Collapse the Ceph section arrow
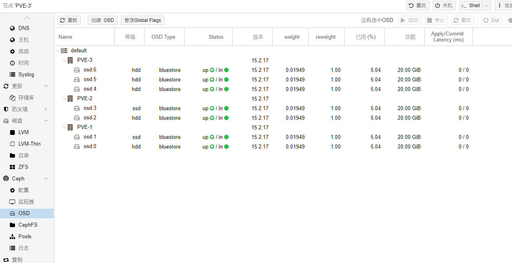512x263 pixels. 46,179
